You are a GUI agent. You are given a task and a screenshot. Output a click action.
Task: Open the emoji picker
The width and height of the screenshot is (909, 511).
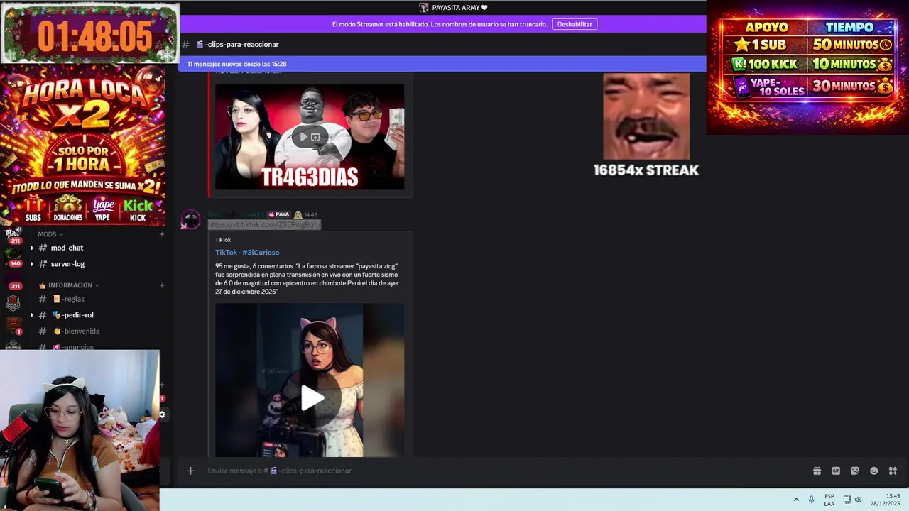(x=873, y=471)
